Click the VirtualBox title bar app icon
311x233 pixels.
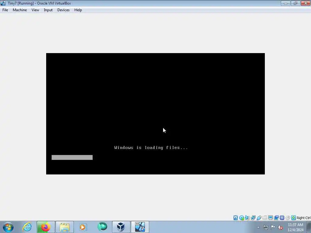(x=3, y=3)
